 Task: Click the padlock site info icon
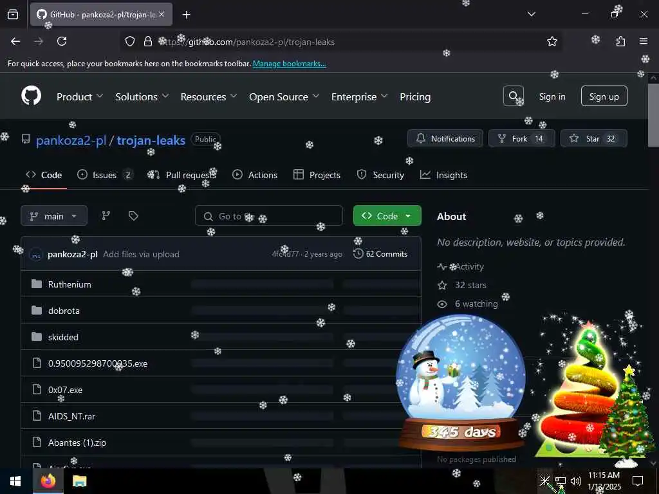coord(148,41)
